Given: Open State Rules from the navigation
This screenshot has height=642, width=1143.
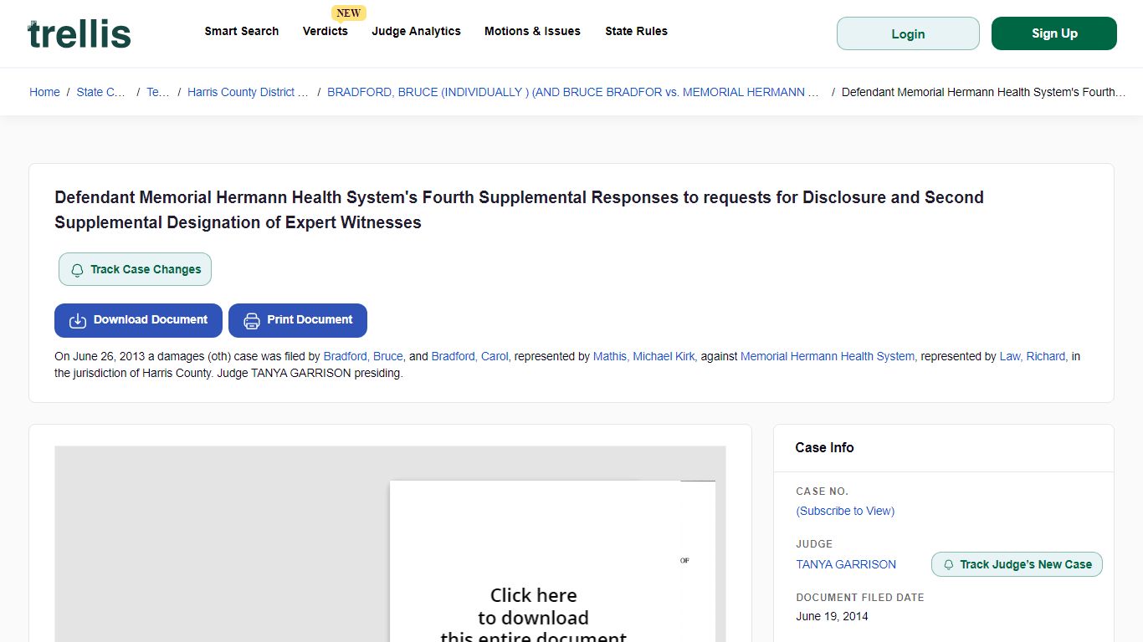Looking at the screenshot, I should click(x=636, y=31).
